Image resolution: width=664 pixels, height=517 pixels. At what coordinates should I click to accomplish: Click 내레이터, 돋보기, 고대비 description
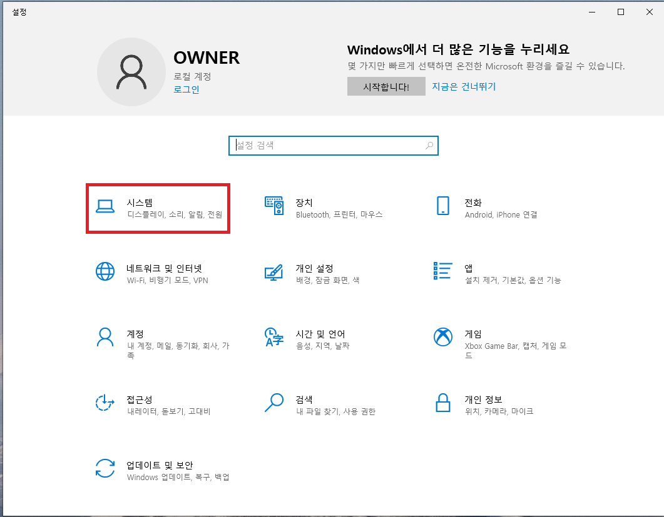pyautogui.click(x=168, y=411)
